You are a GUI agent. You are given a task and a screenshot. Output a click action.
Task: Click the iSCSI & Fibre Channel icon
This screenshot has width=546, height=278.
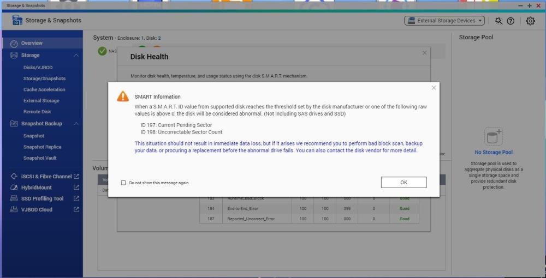(14, 177)
